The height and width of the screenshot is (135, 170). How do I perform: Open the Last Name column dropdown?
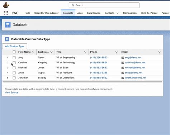tap(51, 52)
